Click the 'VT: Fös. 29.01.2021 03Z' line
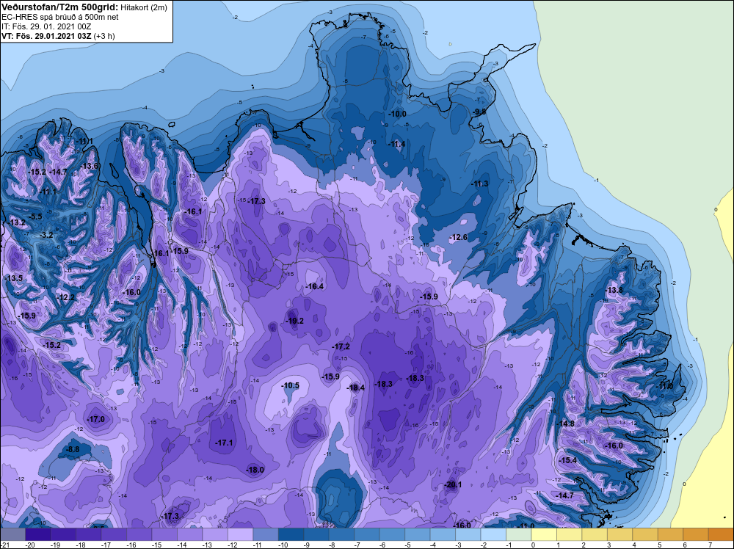The height and width of the screenshot is (549, 734). pos(46,36)
